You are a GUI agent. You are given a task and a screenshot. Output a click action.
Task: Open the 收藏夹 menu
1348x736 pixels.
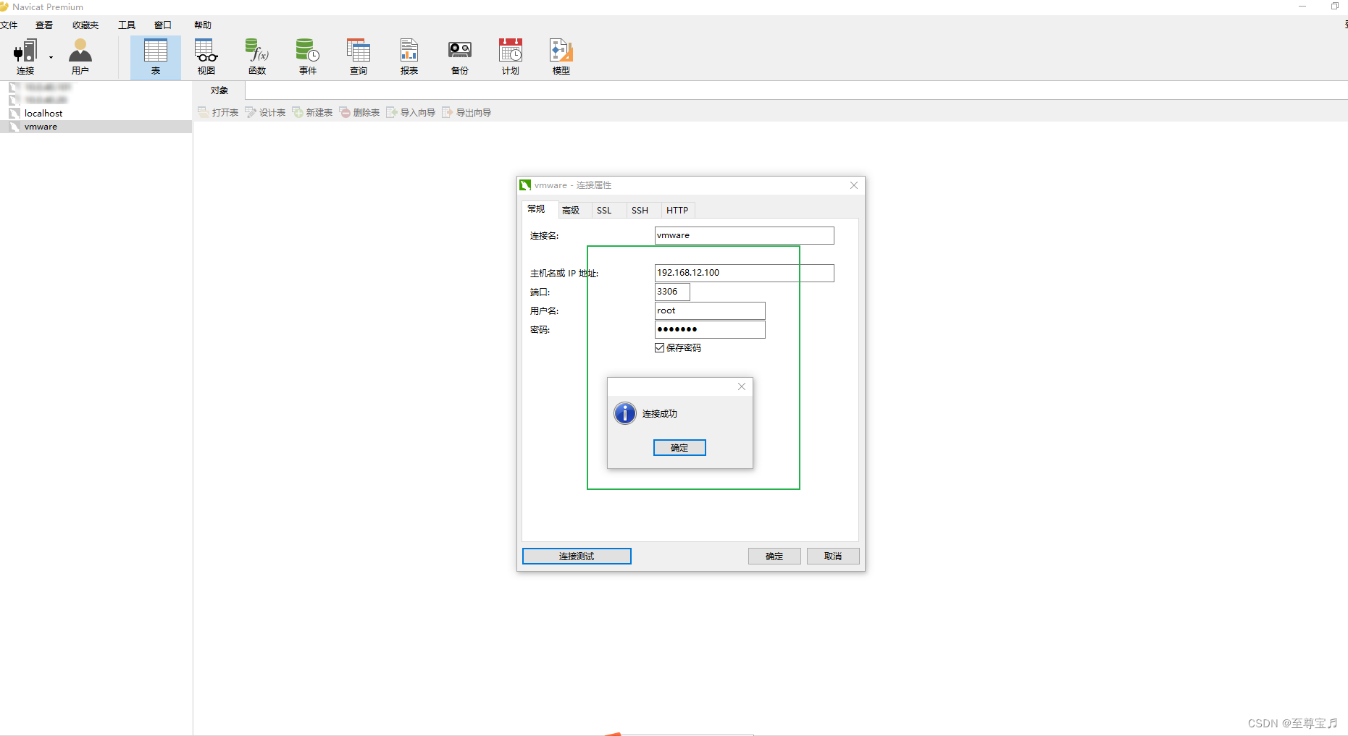(85, 25)
